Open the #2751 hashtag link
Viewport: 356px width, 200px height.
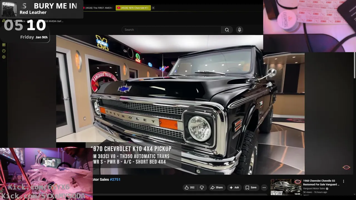tap(115, 179)
